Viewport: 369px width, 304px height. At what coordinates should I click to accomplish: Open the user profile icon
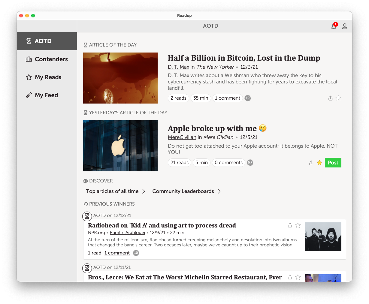[x=345, y=26]
